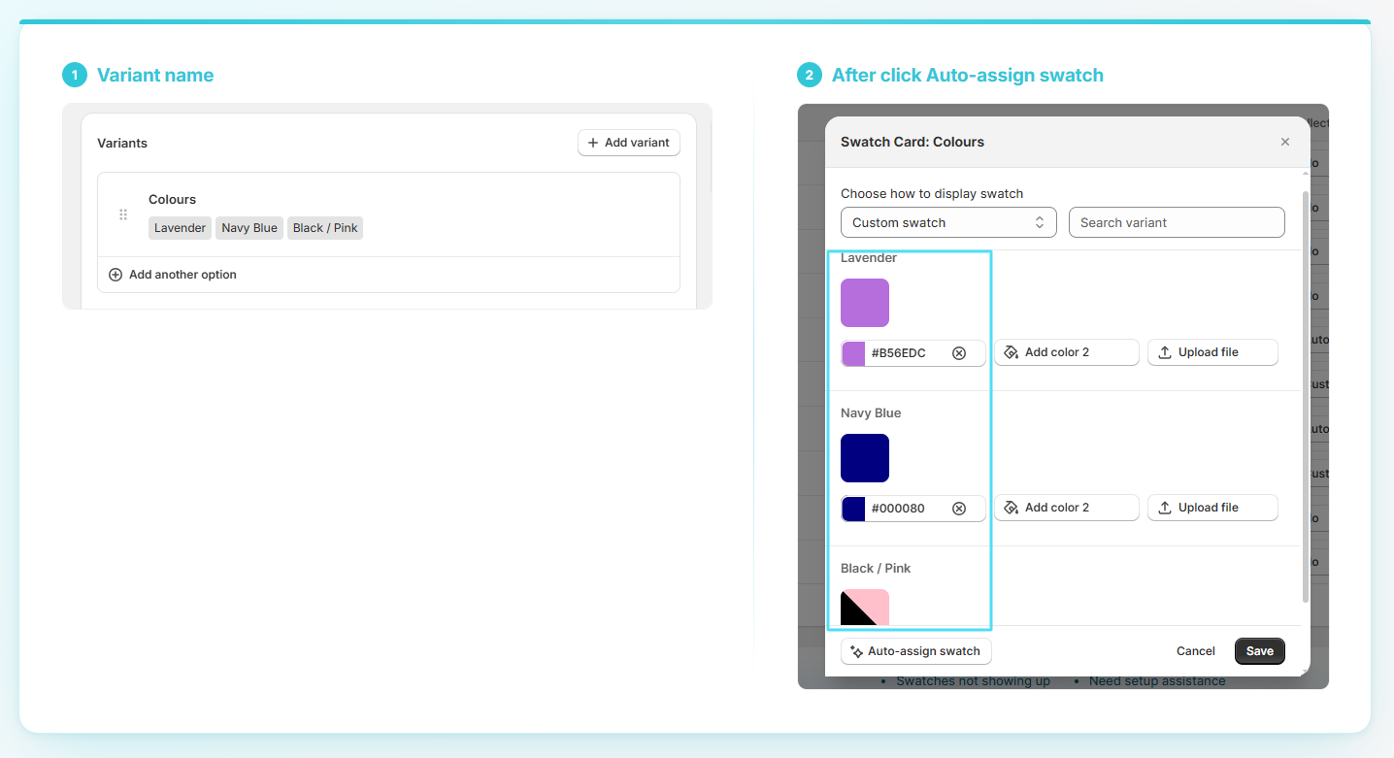Click the sparkle icon on Auto-assign swatch
1394x758 pixels.
(x=856, y=652)
